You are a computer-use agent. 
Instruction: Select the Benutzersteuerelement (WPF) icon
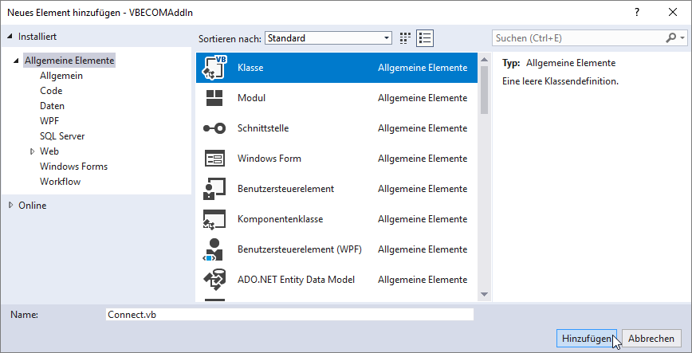[214, 249]
